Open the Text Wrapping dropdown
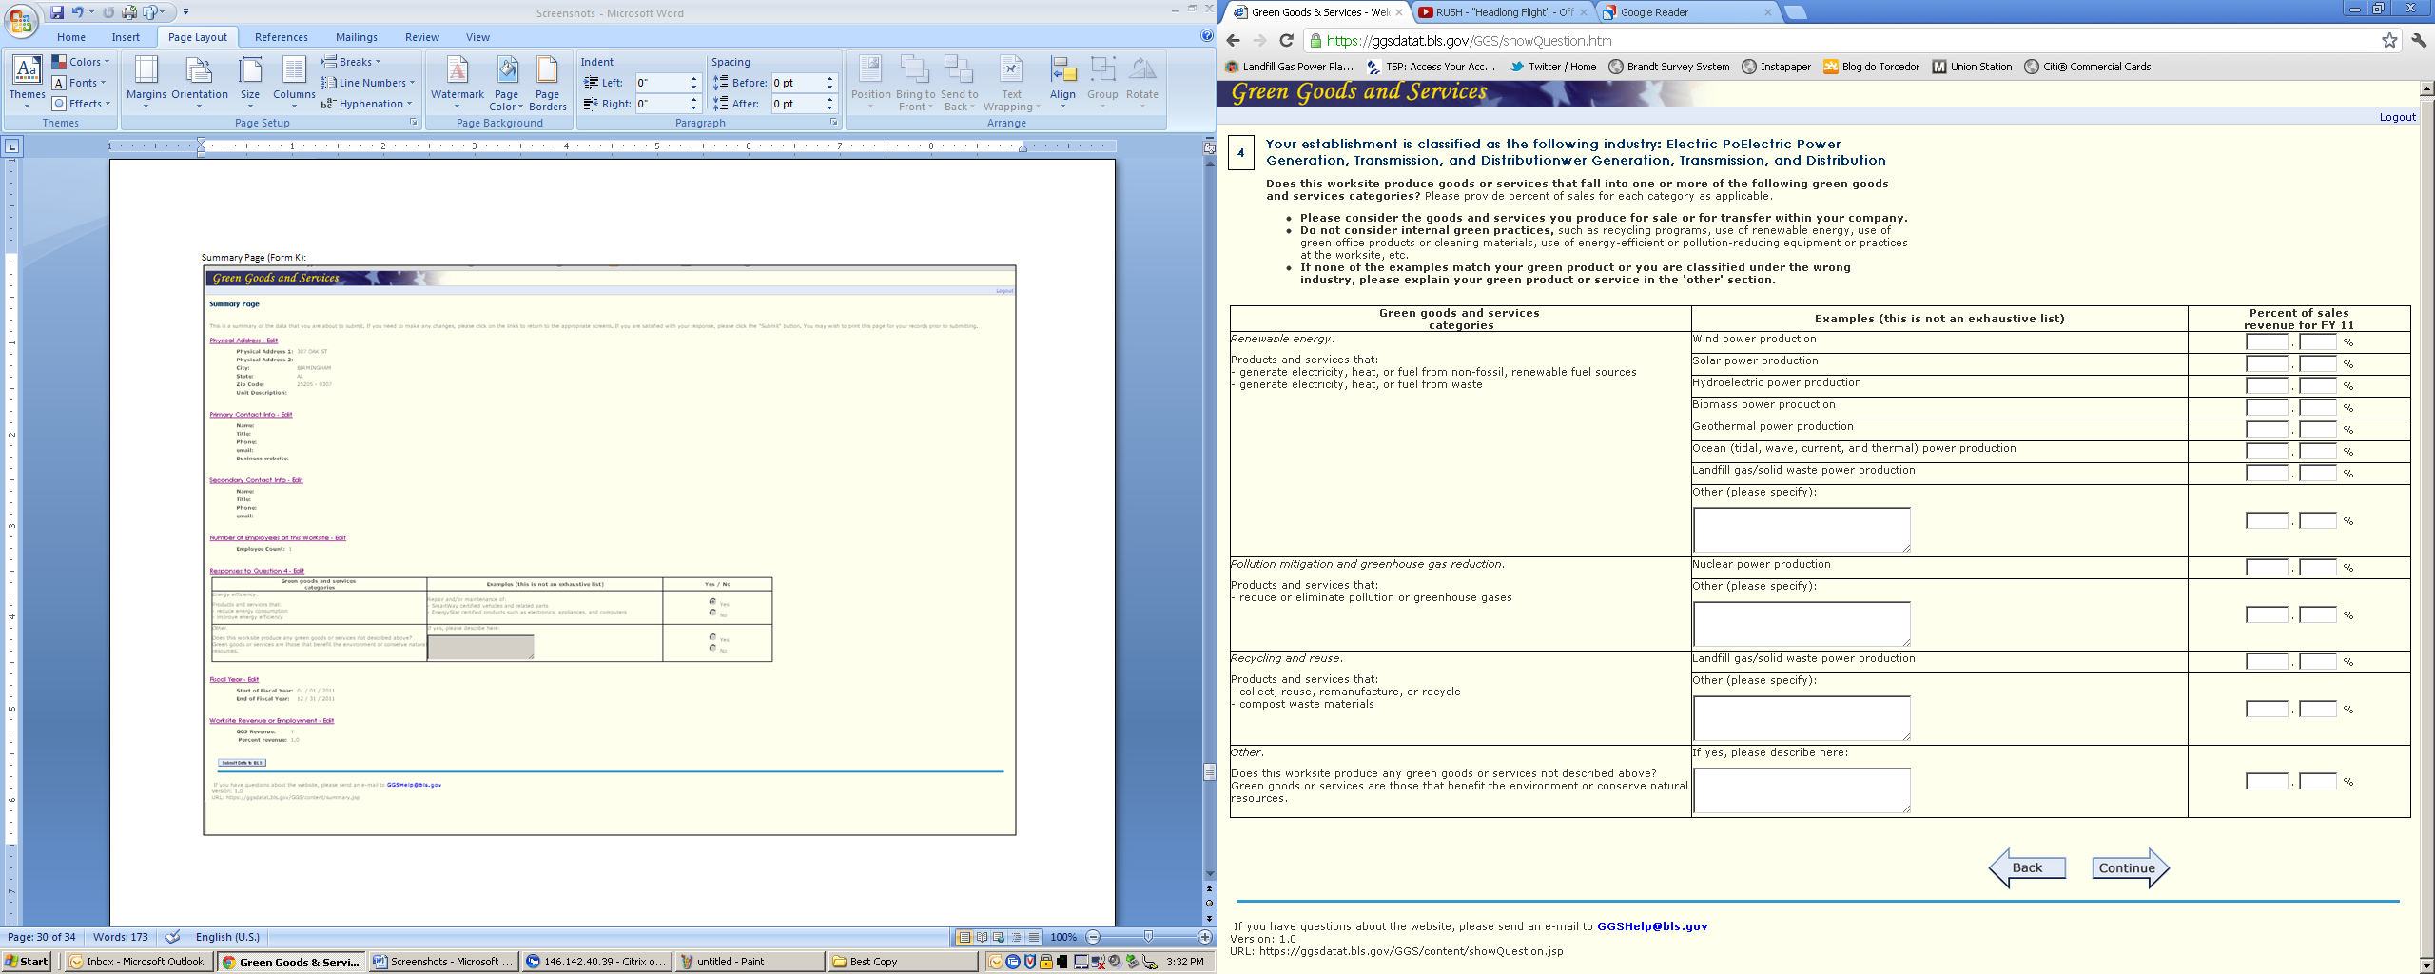 point(1012,83)
